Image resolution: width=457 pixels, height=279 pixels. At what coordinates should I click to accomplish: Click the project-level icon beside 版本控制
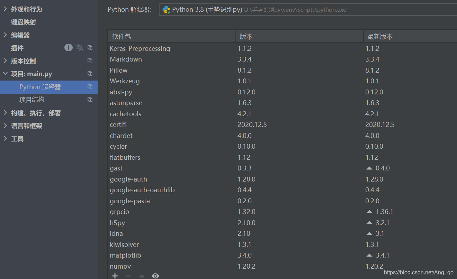click(x=90, y=61)
